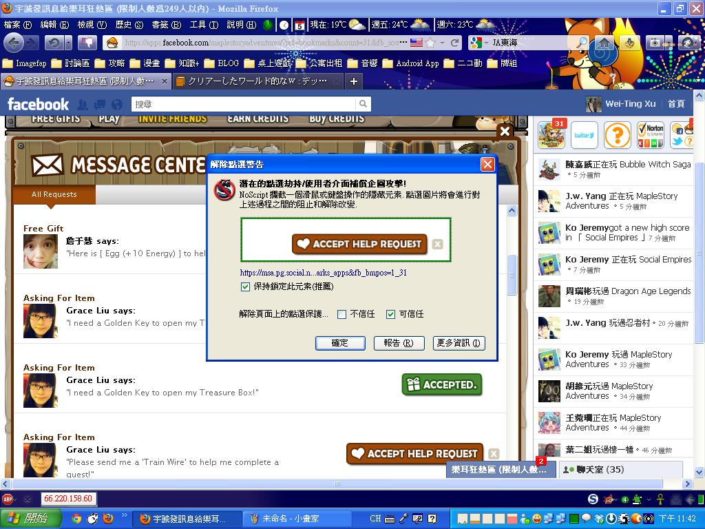Open Imagefap bookmarks folder
Screen dimensions: 705x529
(25, 63)
